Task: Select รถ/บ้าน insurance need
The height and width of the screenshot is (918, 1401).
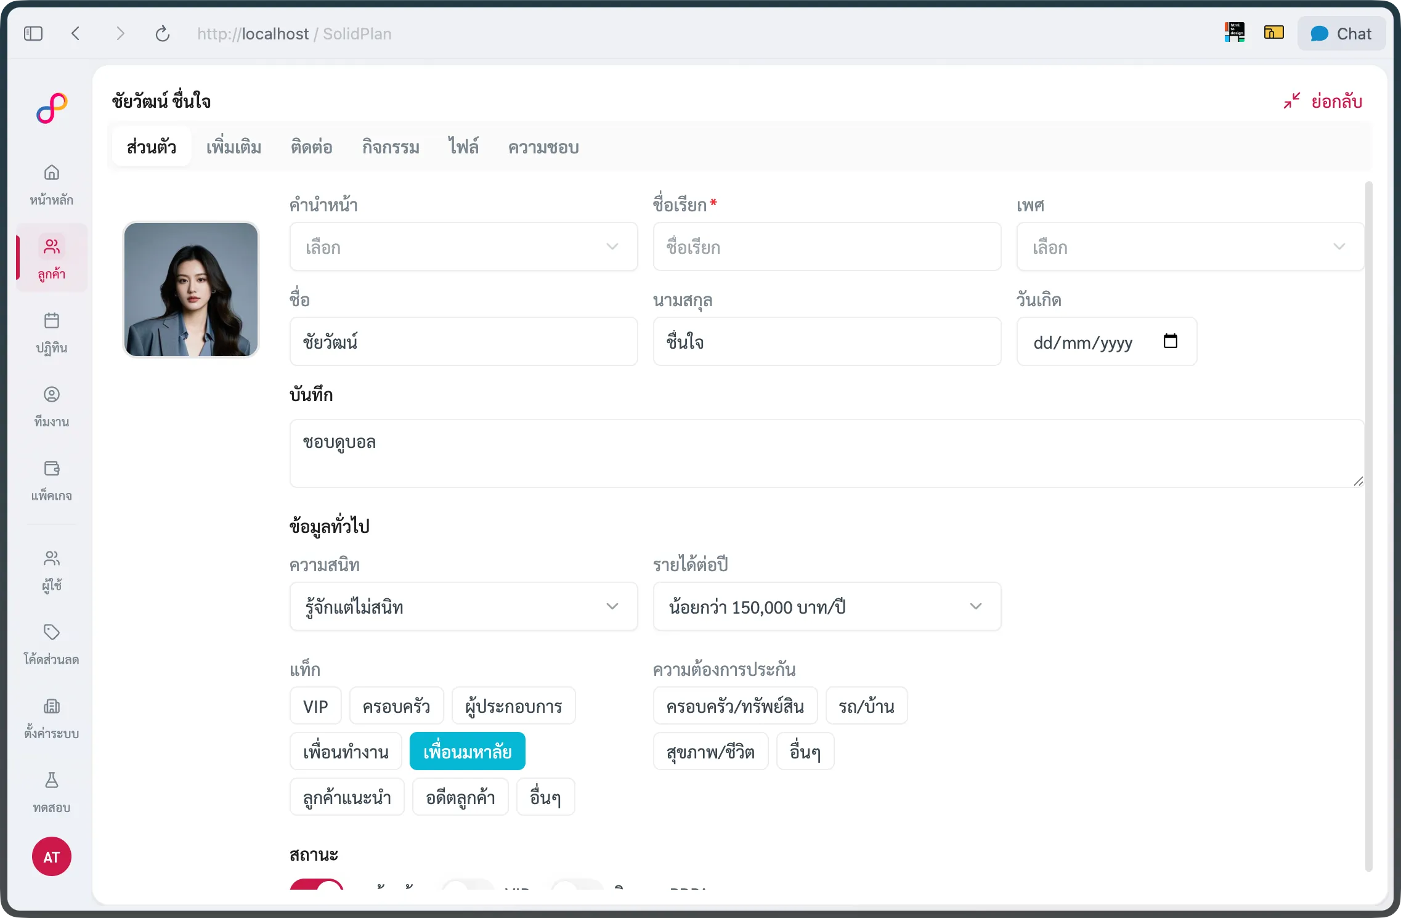Action: coord(866,705)
